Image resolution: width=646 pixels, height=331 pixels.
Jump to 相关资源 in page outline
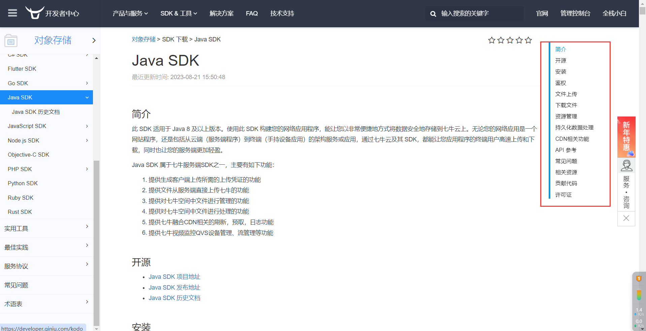pos(566,172)
